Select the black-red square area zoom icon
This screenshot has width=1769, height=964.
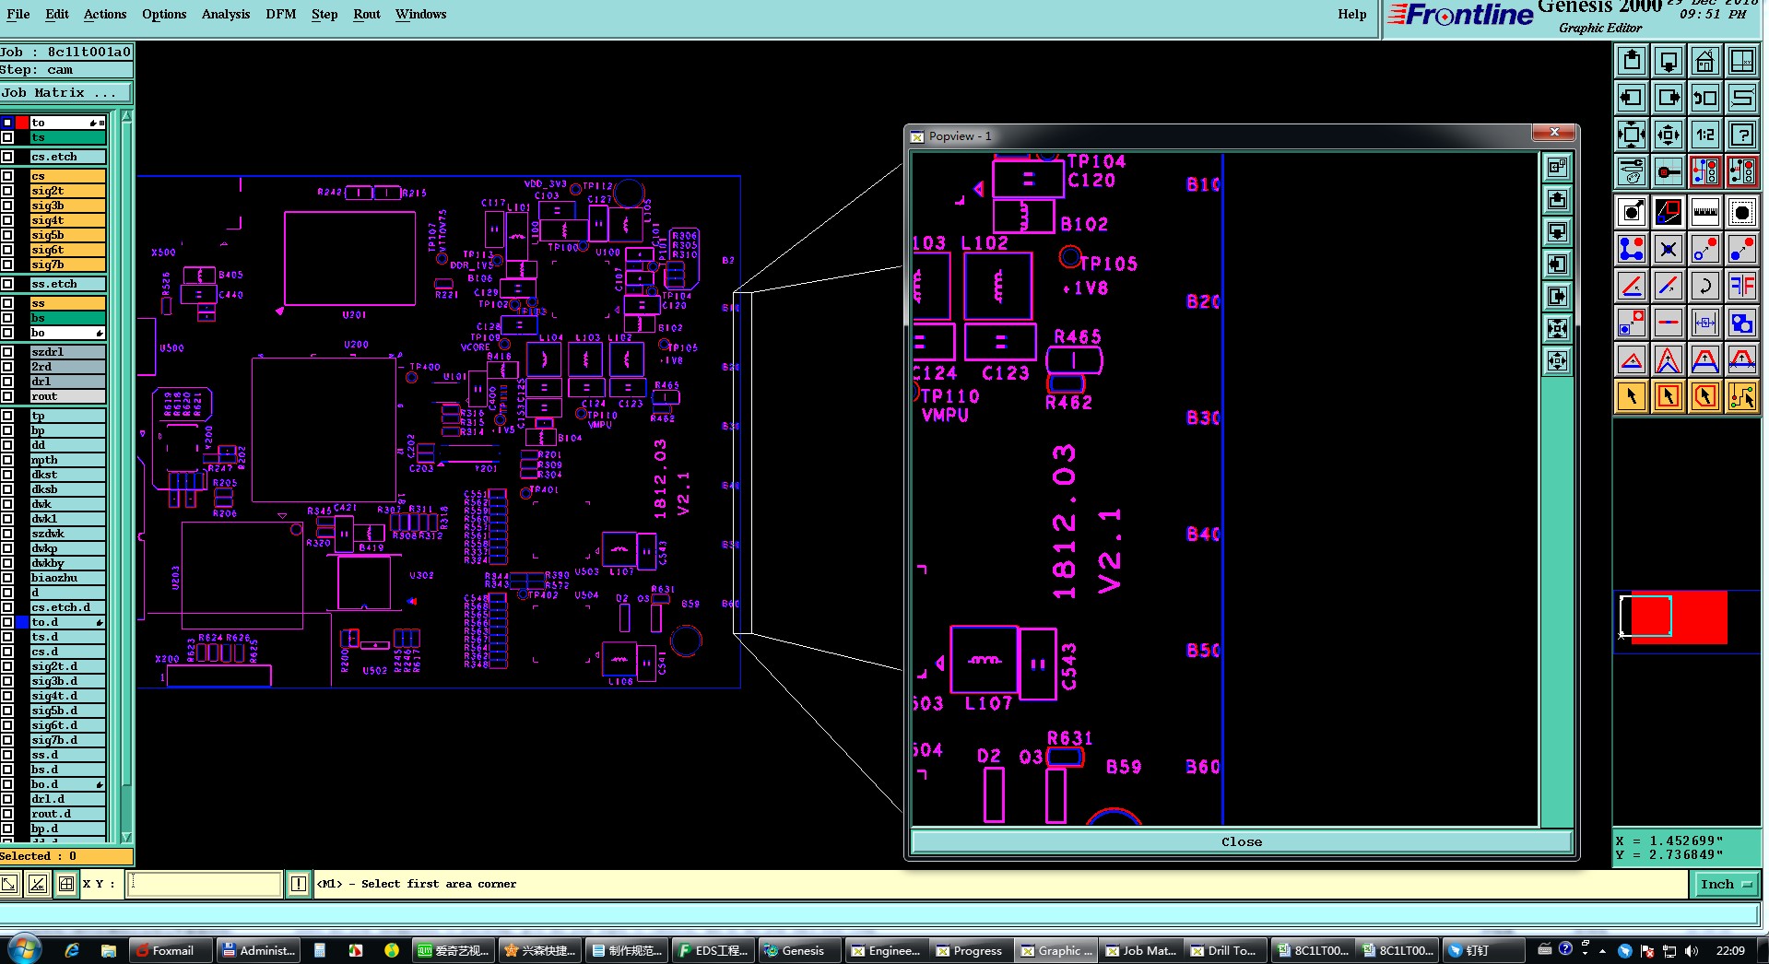[x=1669, y=212]
